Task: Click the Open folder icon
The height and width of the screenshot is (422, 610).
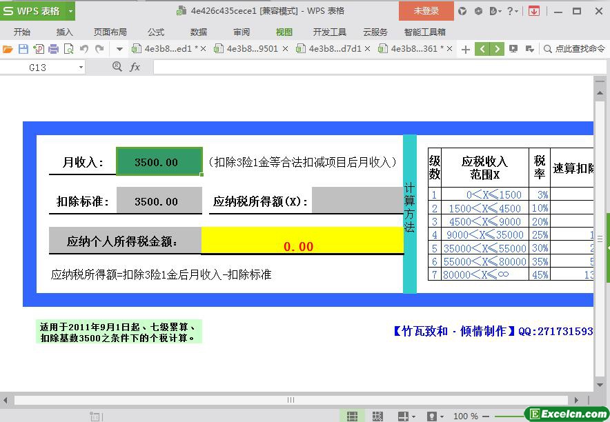Action: (x=8, y=49)
